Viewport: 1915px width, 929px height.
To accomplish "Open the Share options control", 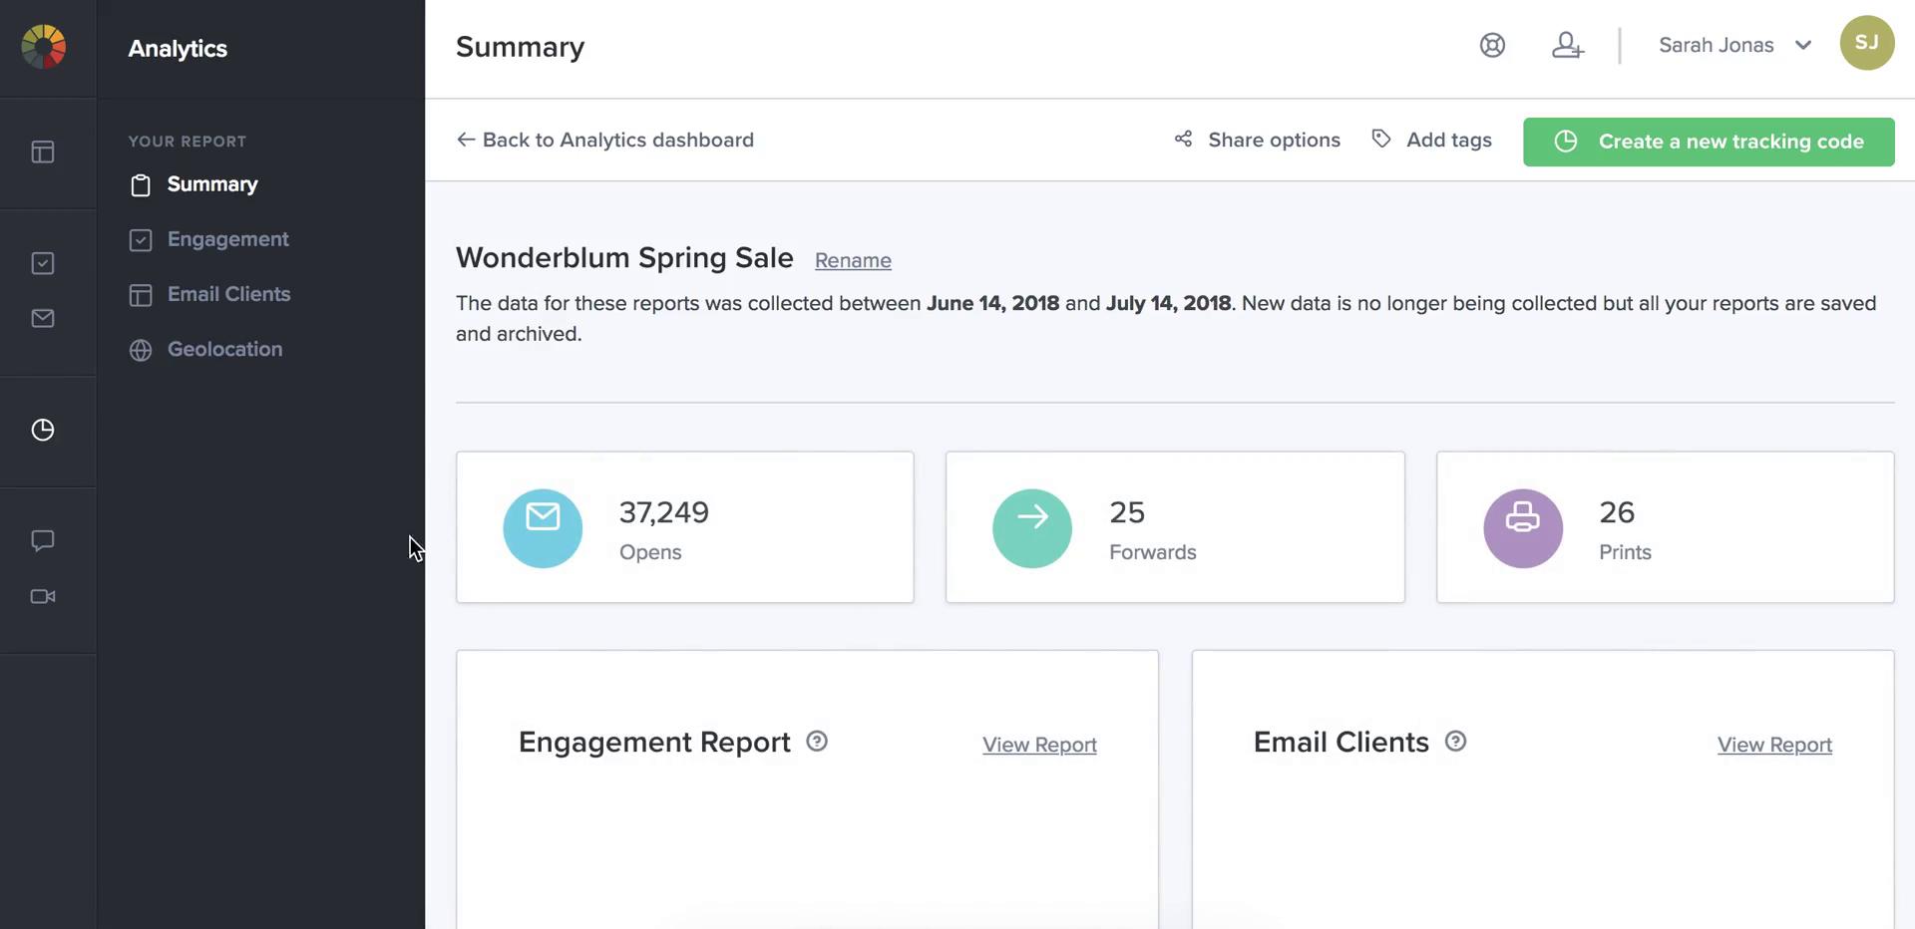I will click(1257, 140).
